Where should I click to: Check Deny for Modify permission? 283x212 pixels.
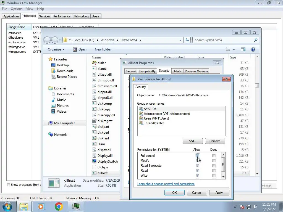(x=214, y=160)
